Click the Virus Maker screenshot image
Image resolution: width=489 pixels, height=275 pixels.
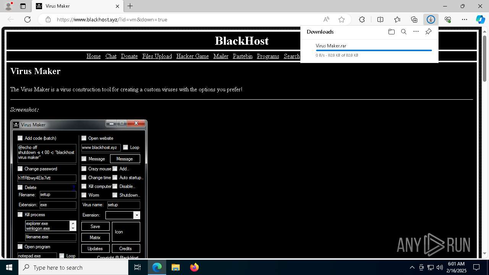click(79, 189)
